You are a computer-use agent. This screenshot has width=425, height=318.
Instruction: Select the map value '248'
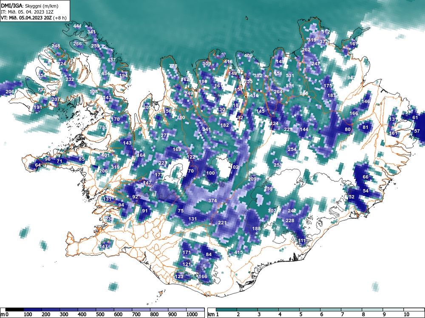pyautogui.click(x=56, y=46)
